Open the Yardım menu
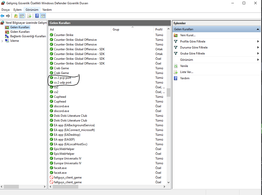 47,10
